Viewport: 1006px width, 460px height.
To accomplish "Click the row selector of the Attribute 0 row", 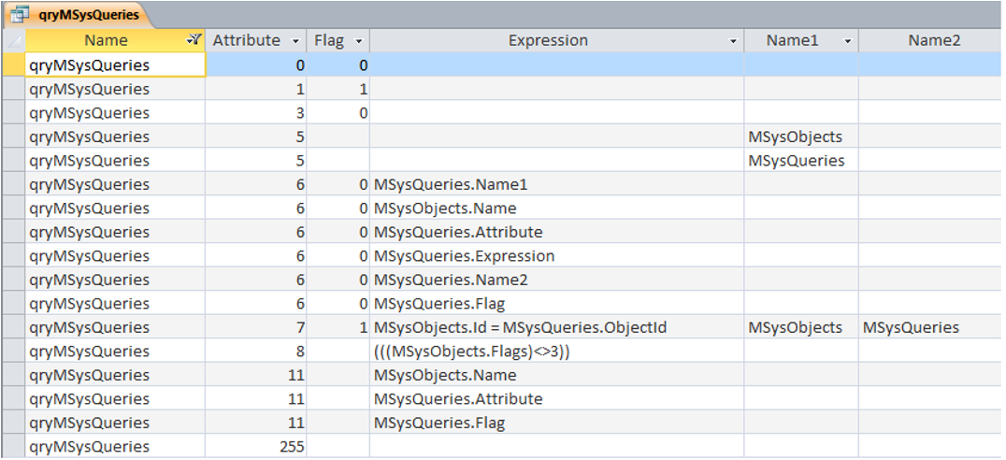I will (x=13, y=65).
